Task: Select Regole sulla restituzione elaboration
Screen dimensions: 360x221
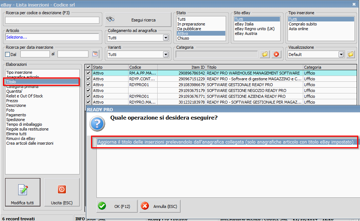Action: tap(42, 129)
